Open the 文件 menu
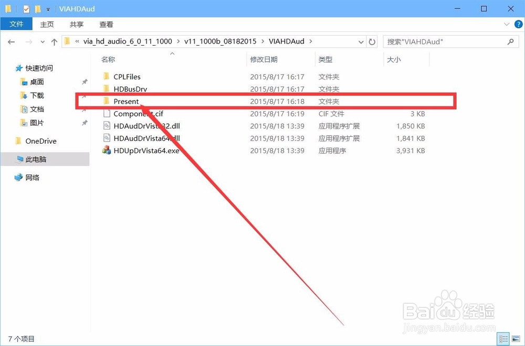Image resolution: width=525 pixels, height=346 pixels. point(16,24)
